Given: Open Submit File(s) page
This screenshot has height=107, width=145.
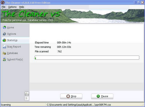Looking at the screenshot, I should point(15,59).
